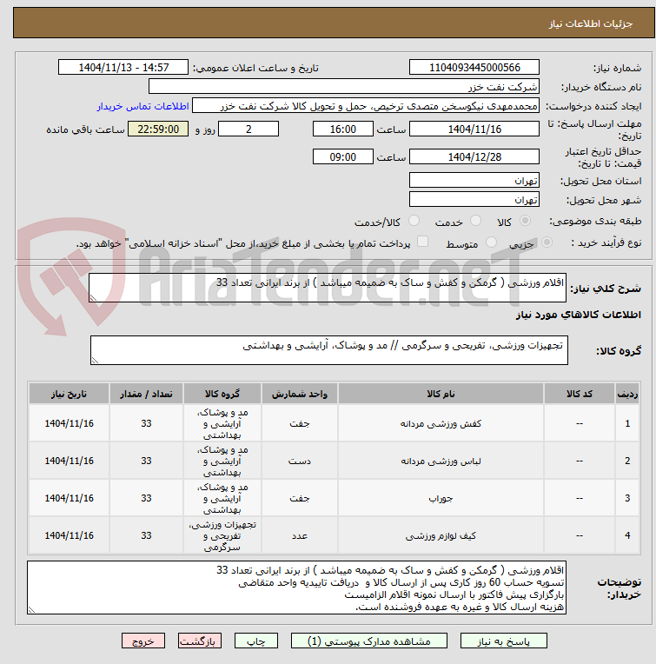Click the delivery province field 'تهران'
Image resolution: width=656 pixels, height=664 pixels.
click(x=474, y=181)
